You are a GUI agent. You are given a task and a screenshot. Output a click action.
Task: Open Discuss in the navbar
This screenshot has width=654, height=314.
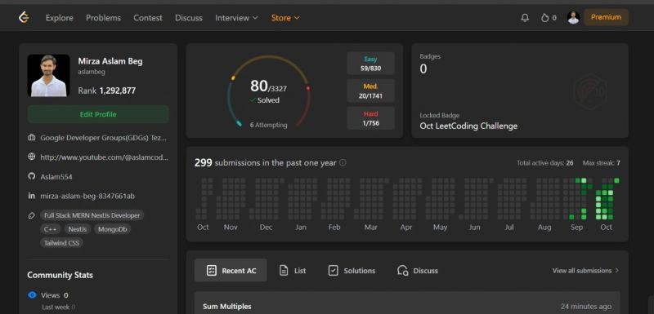(189, 18)
